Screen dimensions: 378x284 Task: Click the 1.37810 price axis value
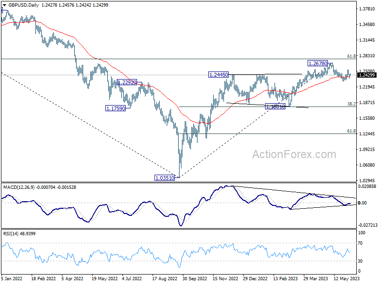tap(367, 9)
